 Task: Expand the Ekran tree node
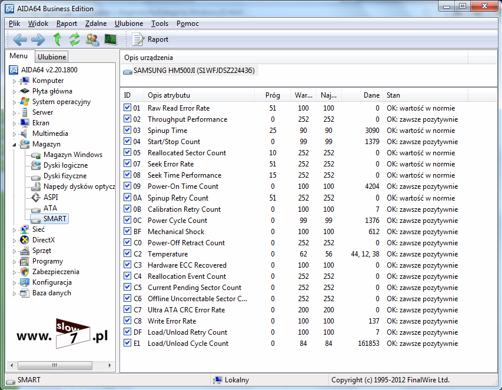click(x=14, y=124)
